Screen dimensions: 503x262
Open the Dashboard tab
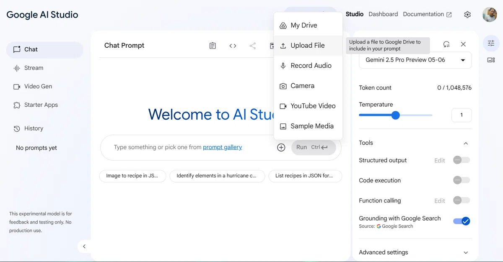coord(383,14)
